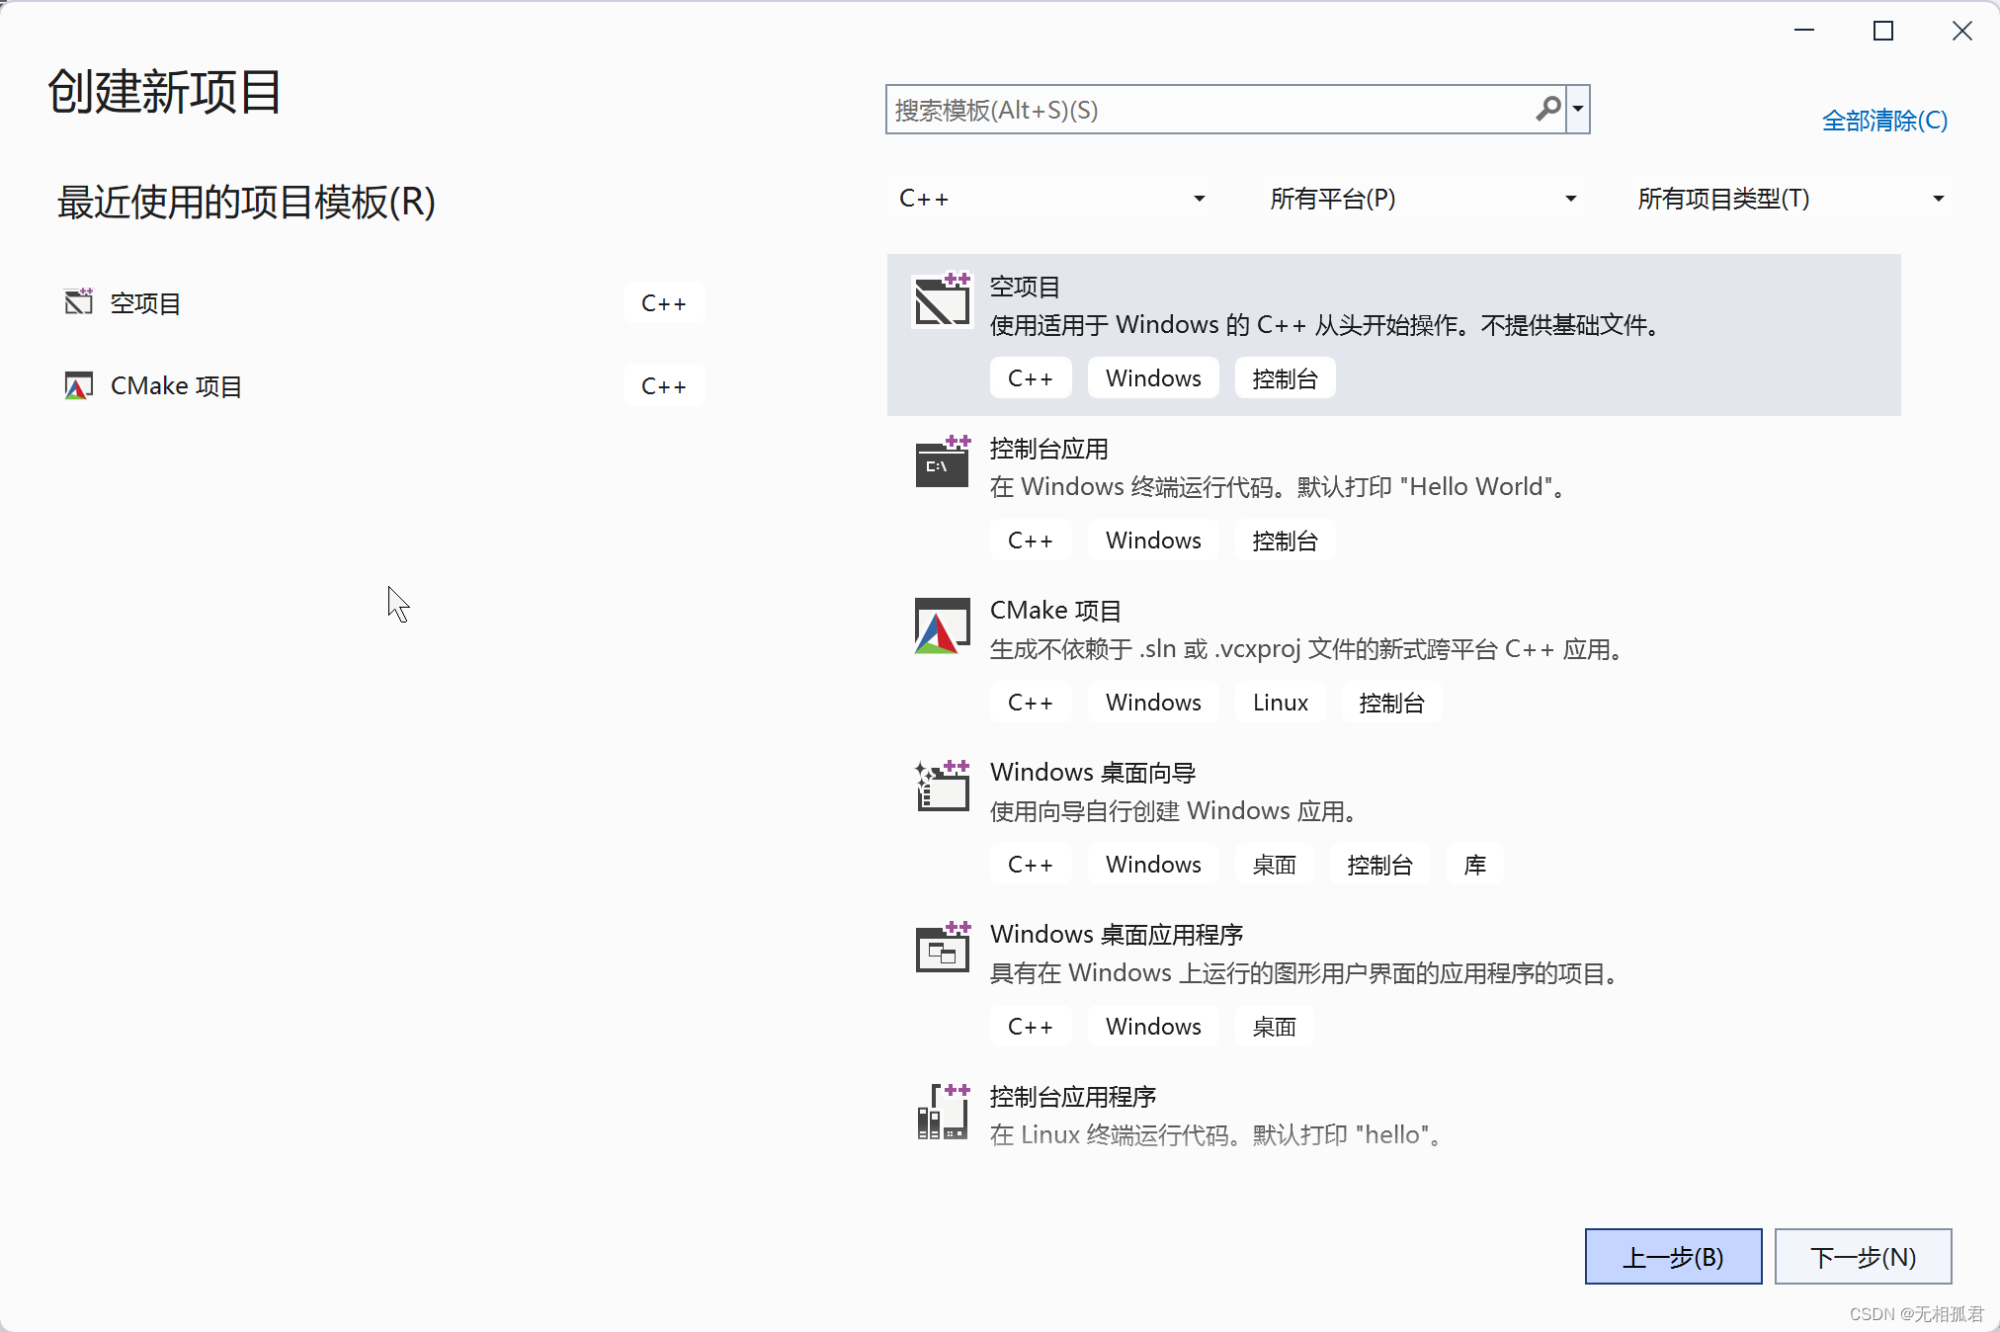The height and width of the screenshot is (1332, 2000).
Task: Click the CMake project icon in template list
Action: pyautogui.click(x=942, y=625)
